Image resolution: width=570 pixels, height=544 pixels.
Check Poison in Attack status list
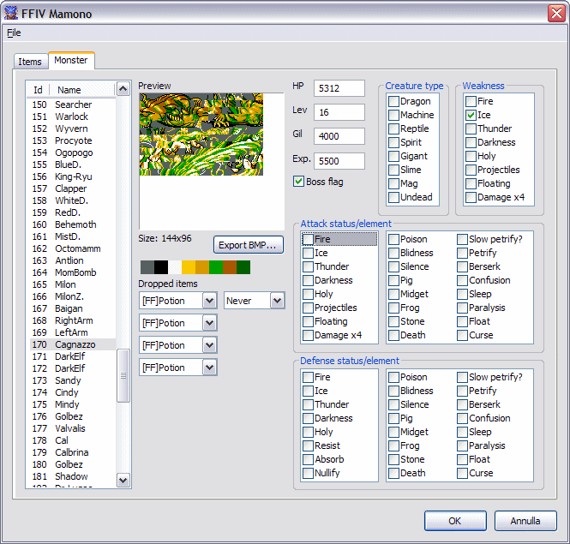click(393, 240)
